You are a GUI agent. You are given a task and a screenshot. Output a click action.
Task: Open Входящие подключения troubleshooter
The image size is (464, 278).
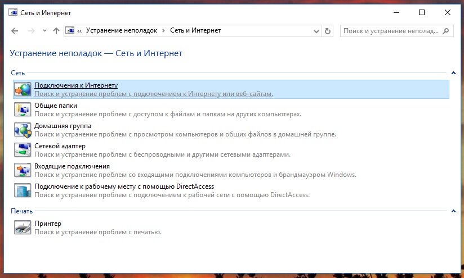[72, 166]
